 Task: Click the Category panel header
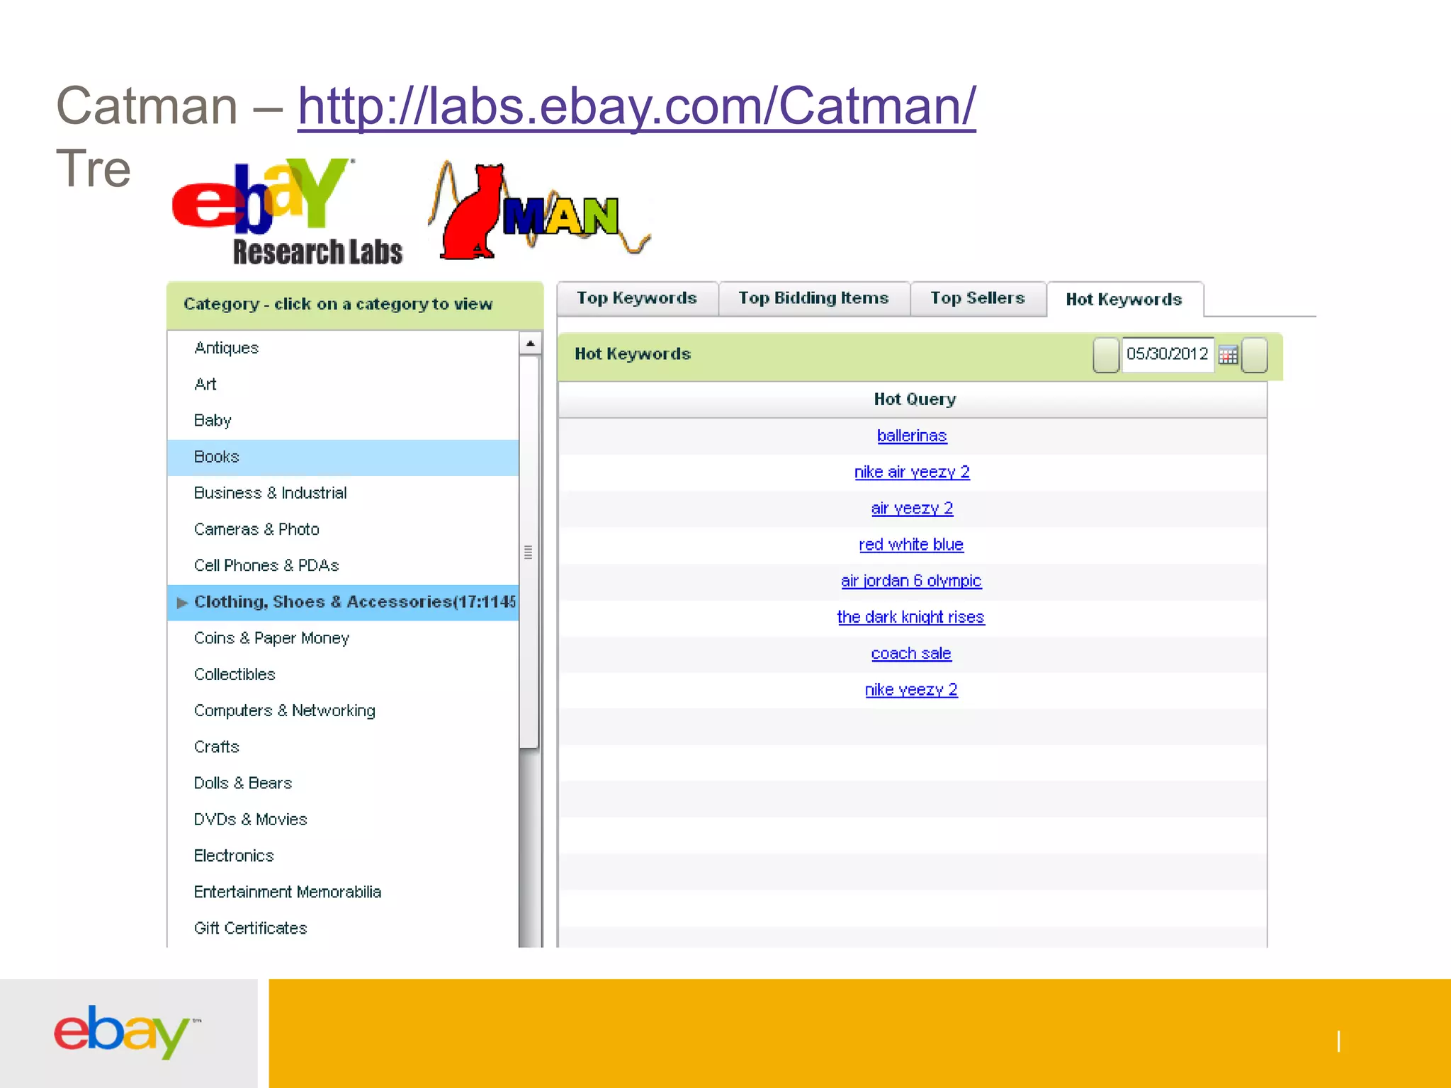tap(355, 305)
